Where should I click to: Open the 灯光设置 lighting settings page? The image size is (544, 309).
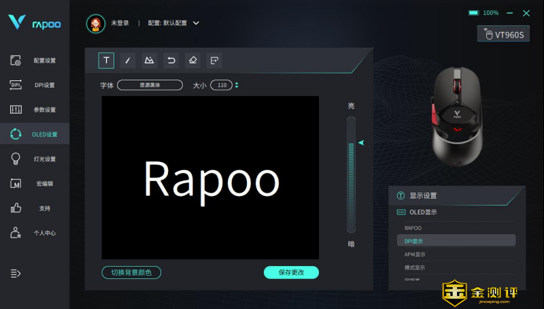point(34,159)
